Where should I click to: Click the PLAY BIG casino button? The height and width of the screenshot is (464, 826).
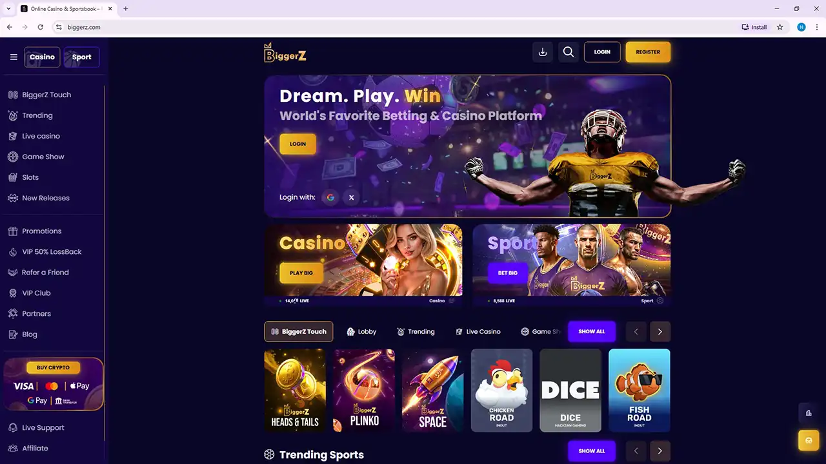click(x=301, y=273)
